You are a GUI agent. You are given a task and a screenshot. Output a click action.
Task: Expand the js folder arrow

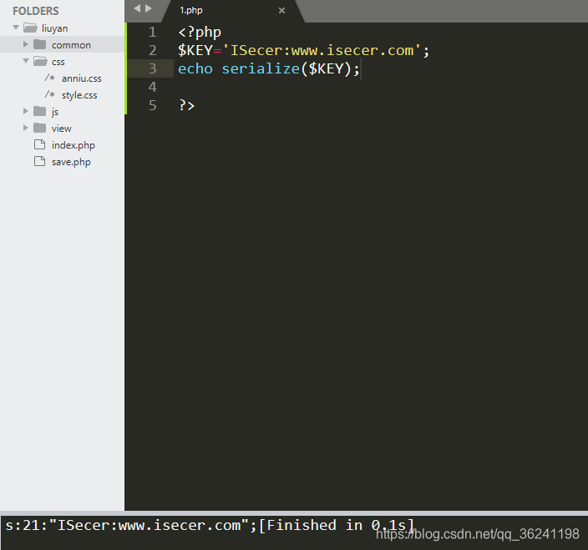click(x=26, y=111)
